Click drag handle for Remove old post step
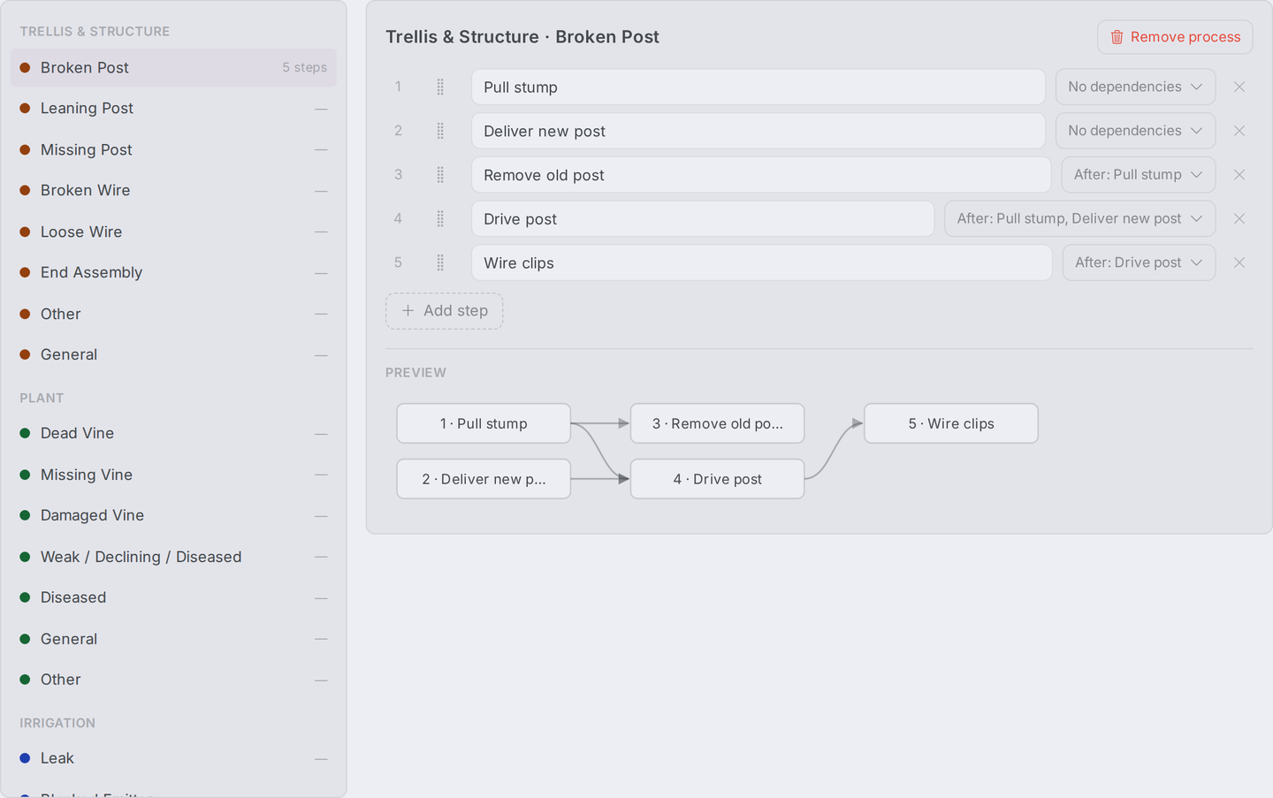Screen dimensions: 1273x798 coord(440,175)
